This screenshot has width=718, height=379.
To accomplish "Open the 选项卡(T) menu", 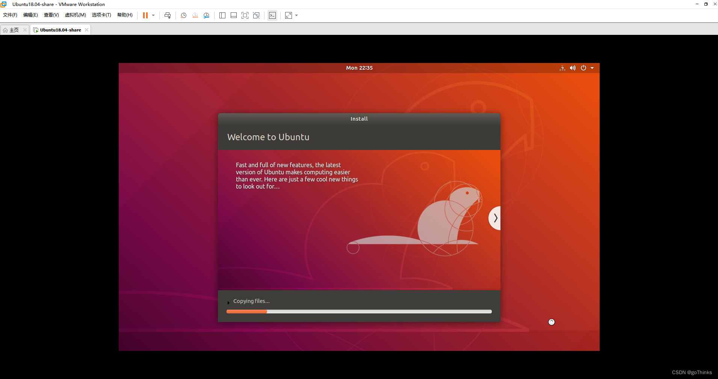I will tap(101, 15).
